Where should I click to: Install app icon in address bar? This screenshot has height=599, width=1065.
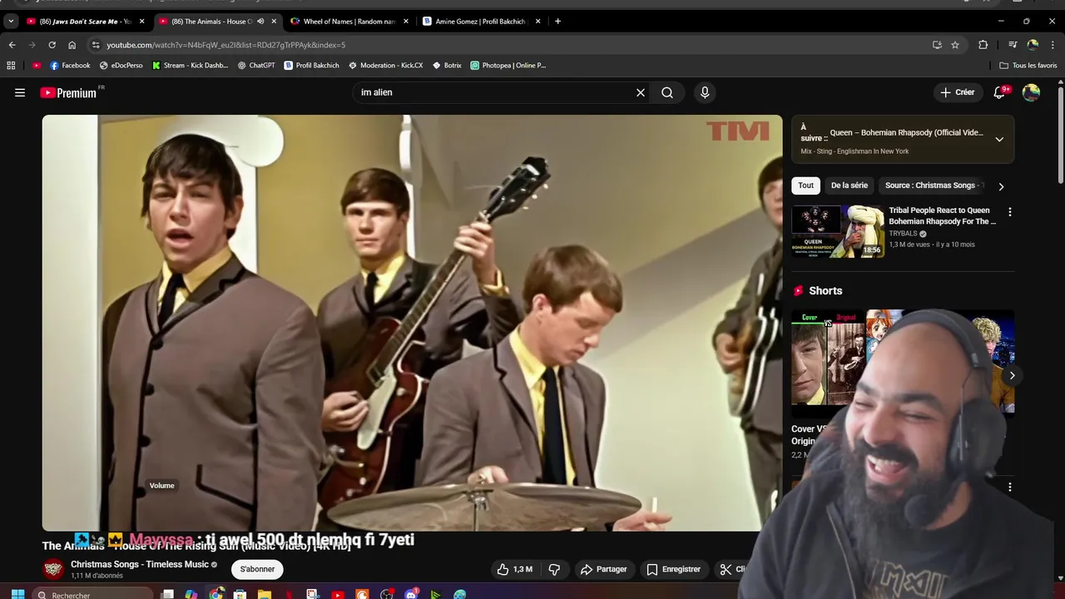coord(937,45)
